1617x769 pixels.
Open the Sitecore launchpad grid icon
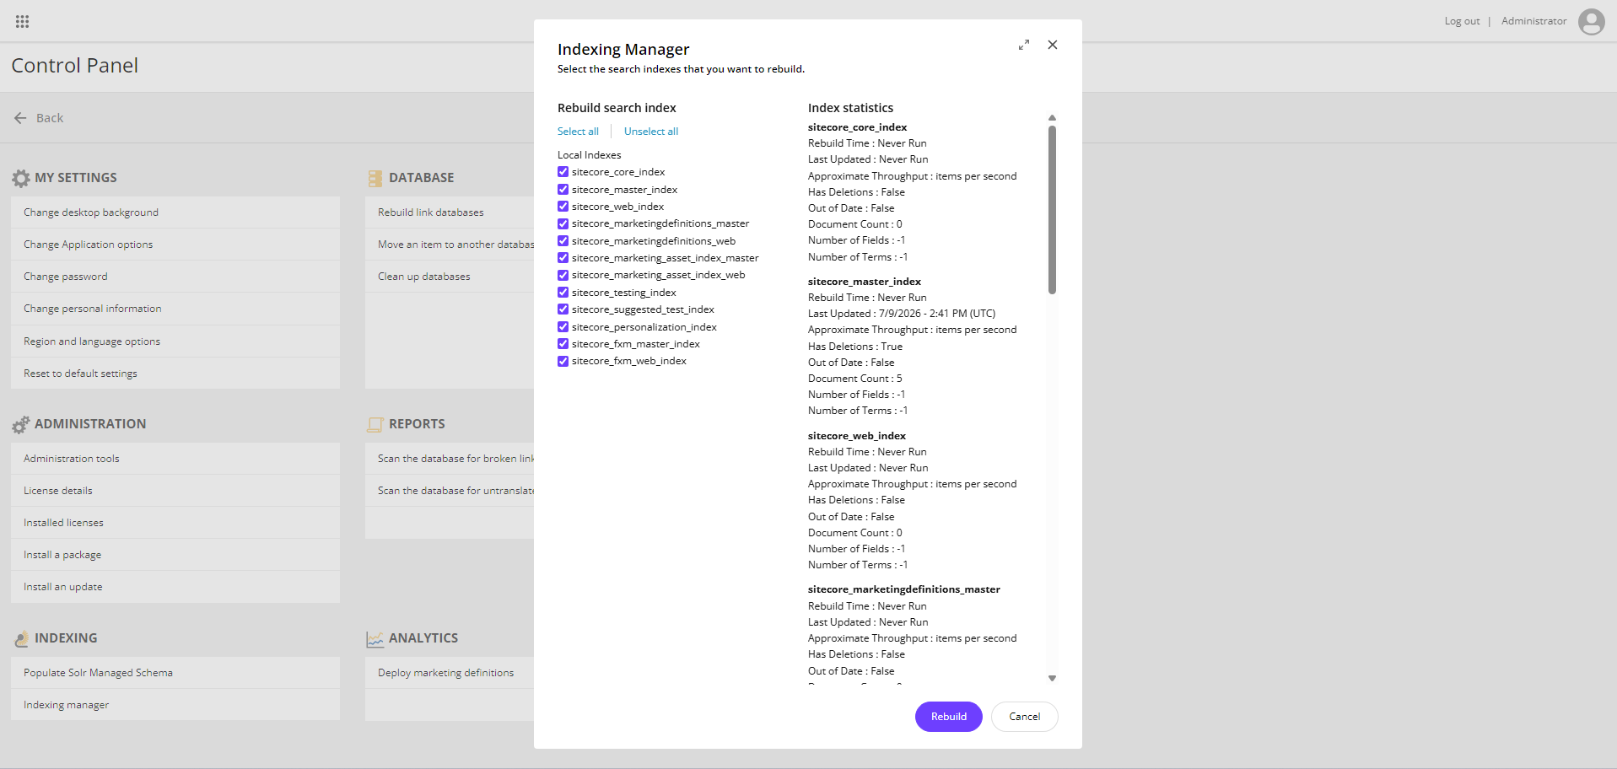tap(23, 21)
